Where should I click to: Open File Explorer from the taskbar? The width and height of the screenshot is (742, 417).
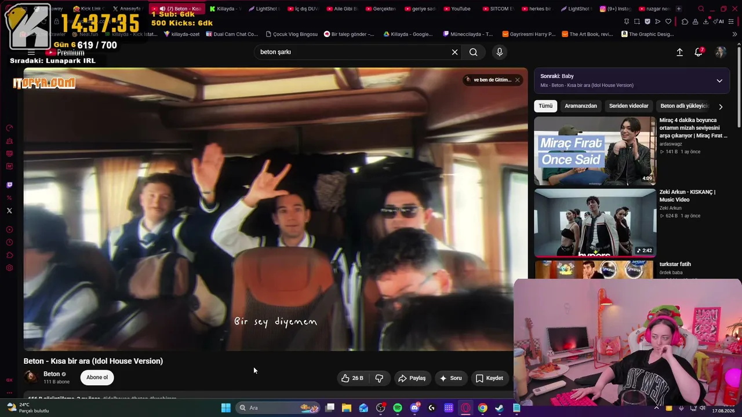pyautogui.click(x=347, y=408)
